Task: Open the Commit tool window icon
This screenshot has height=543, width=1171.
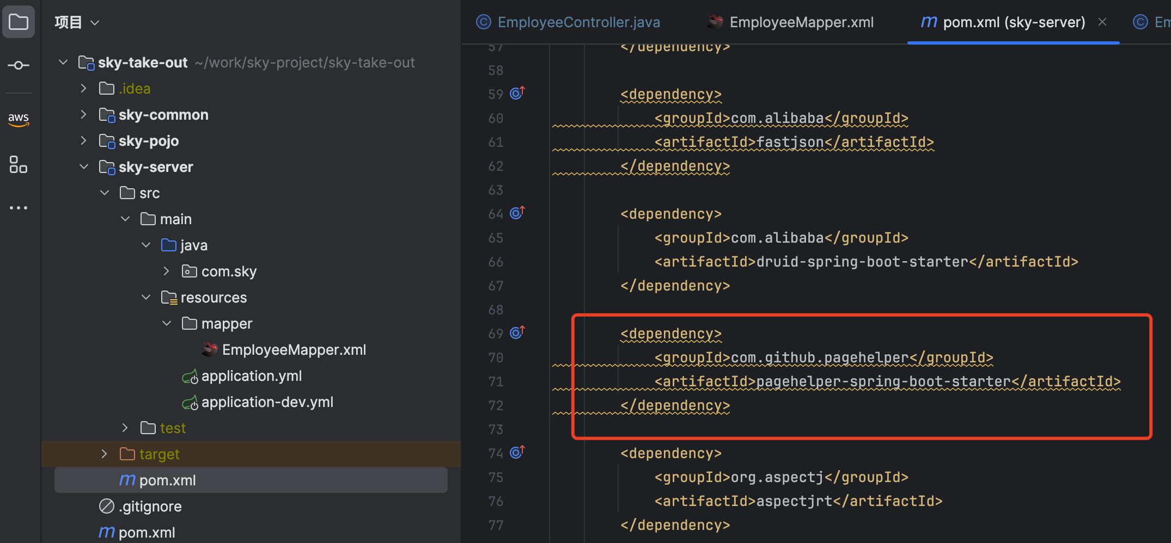Action: point(19,65)
